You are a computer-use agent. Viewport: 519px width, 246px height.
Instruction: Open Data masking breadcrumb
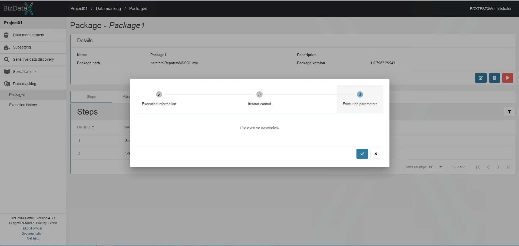click(108, 9)
